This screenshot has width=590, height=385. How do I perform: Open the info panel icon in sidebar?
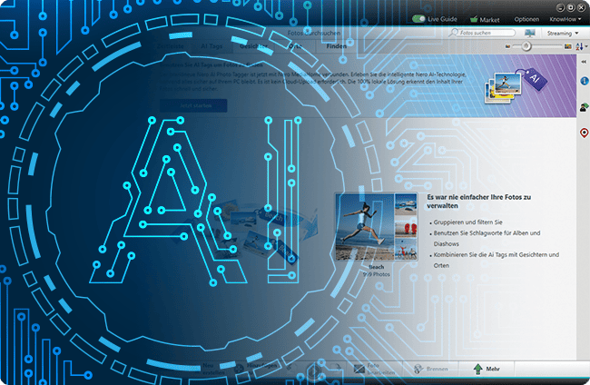point(582,82)
